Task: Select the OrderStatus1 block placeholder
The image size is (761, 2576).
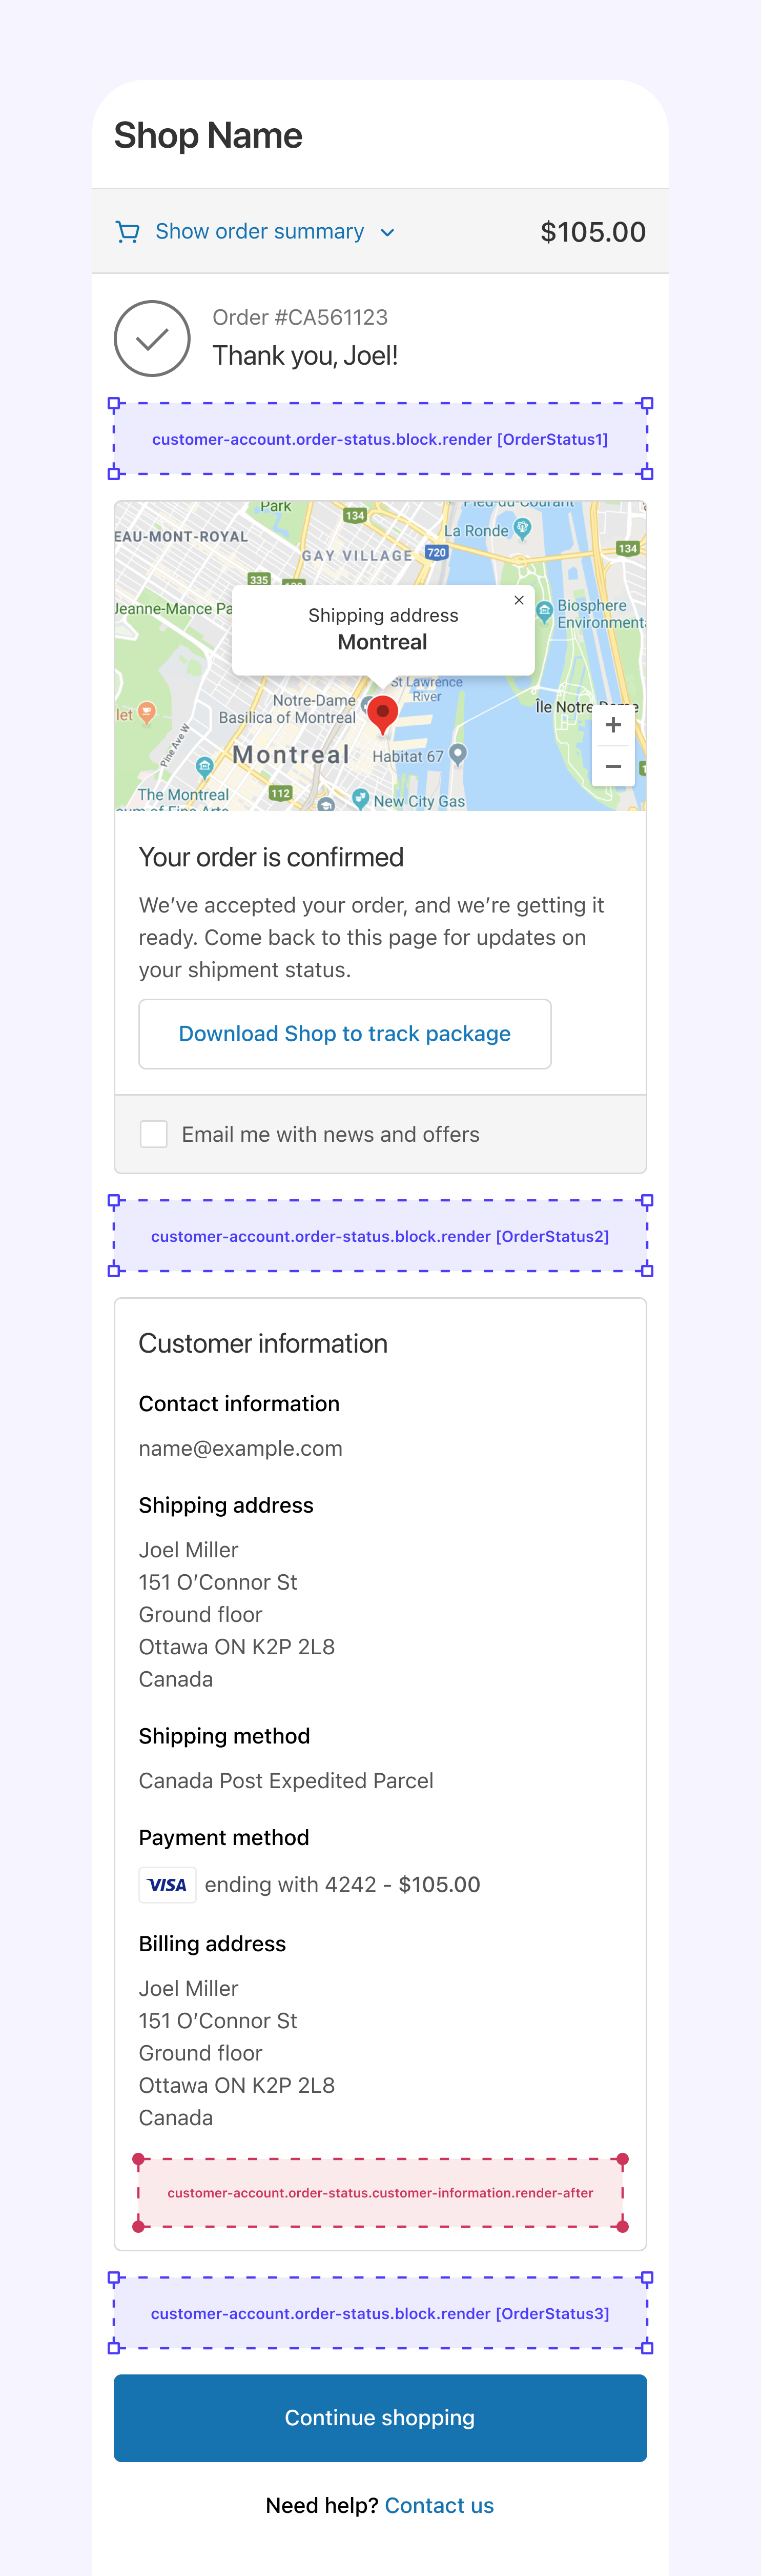Action: pyautogui.click(x=380, y=439)
